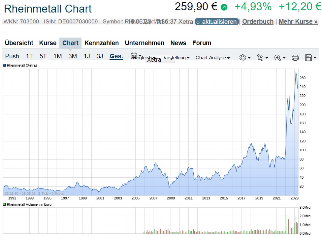This screenshot has width=322, height=238.
Task: Follow the Mehr Kurse » link
Action: [298, 21]
